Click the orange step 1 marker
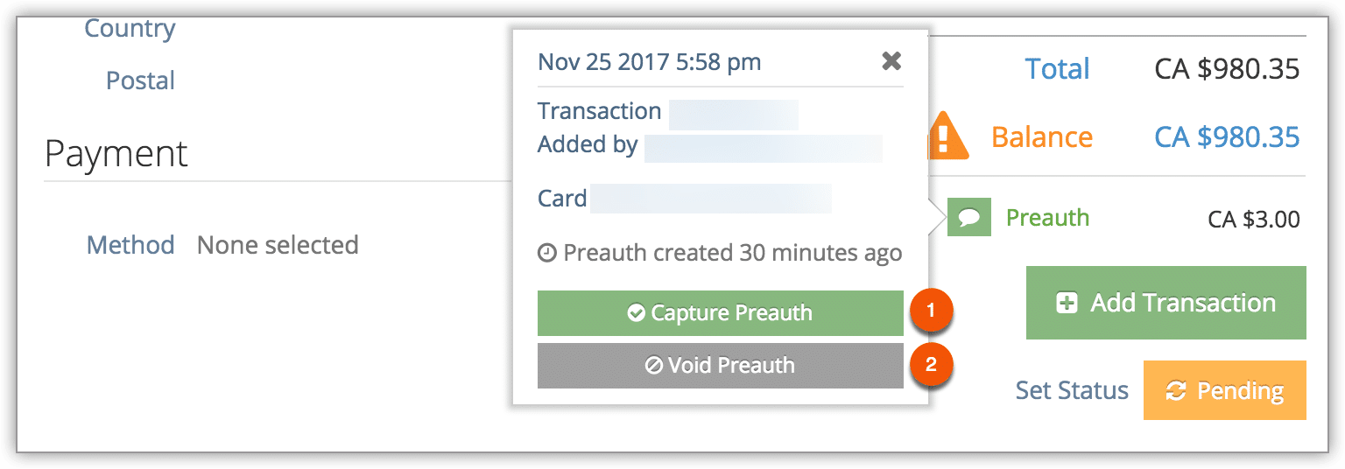Image resolution: width=1345 pixels, height=469 pixels. click(931, 311)
